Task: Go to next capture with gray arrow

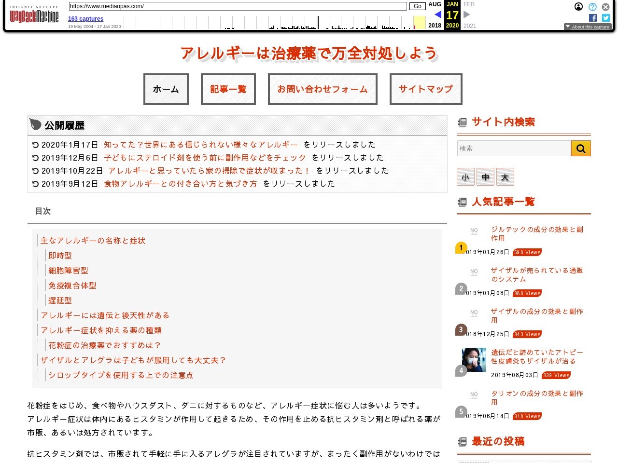Action: click(466, 14)
